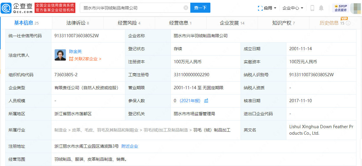Viewport: 362px width, 166px height.
Task: Search with the 查一下 button
Action: coord(200,8)
